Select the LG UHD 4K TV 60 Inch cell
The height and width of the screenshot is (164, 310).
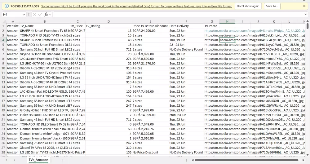[45, 64]
